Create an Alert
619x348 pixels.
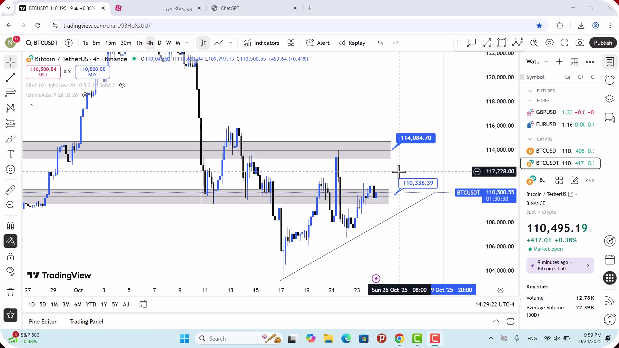point(318,43)
